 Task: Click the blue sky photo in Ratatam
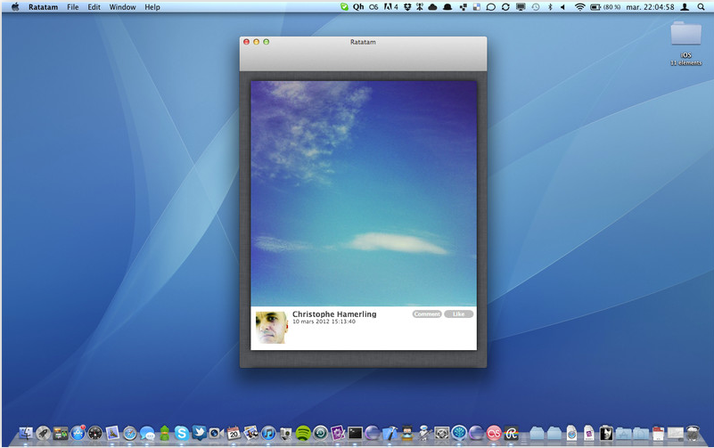pos(364,193)
